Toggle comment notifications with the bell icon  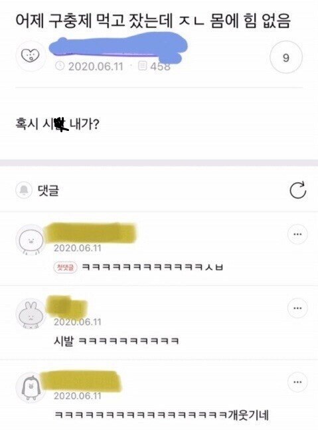pos(24,190)
